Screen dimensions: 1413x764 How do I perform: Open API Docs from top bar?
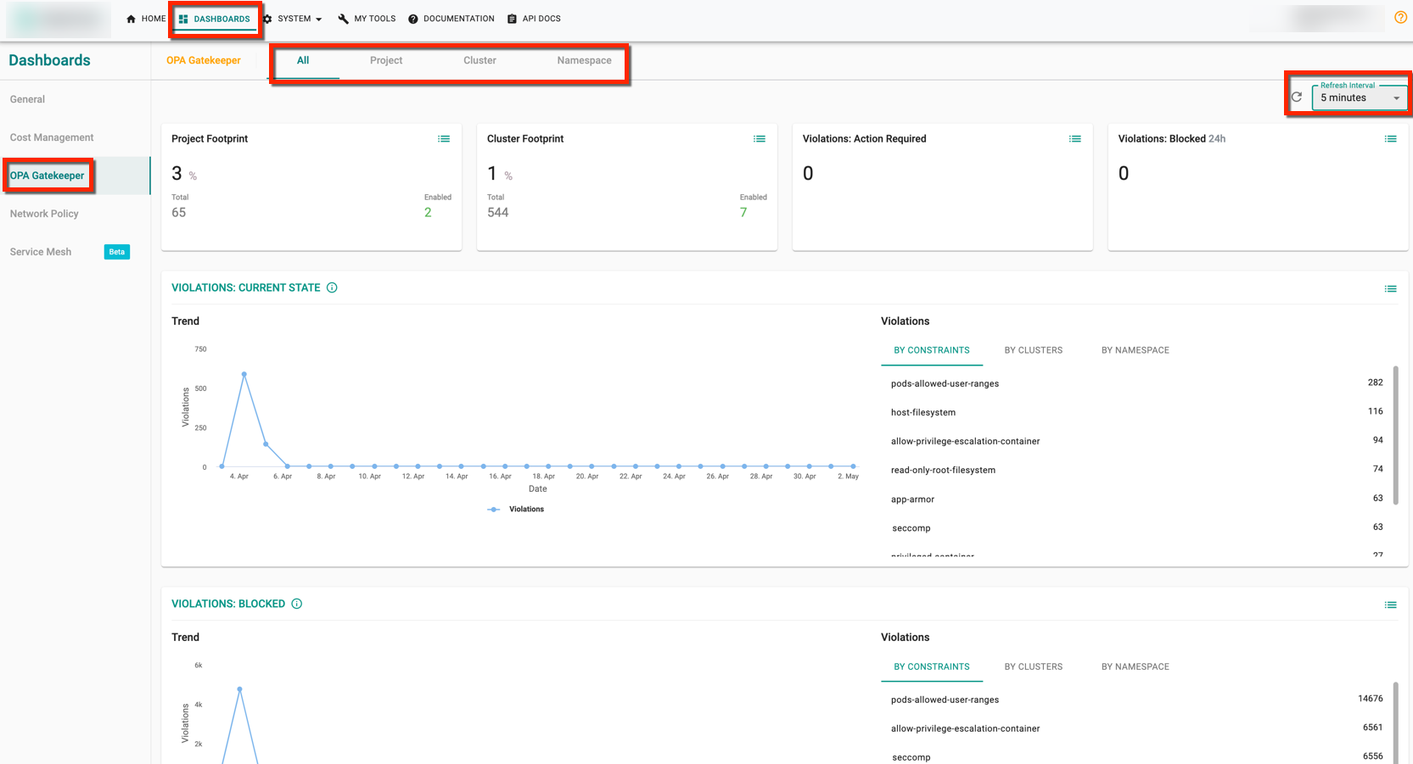[534, 19]
